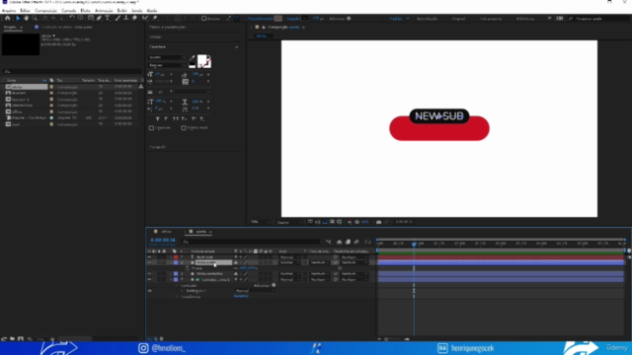
Task: Toggle eye visibility of layer 2 selected
Action: click(x=149, y=263)
